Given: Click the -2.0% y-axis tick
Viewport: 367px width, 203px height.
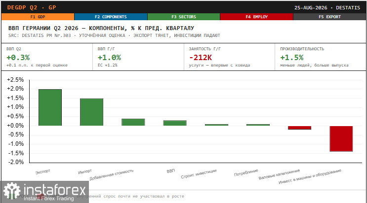Looking at the screenshot, I should coord(16,162).
